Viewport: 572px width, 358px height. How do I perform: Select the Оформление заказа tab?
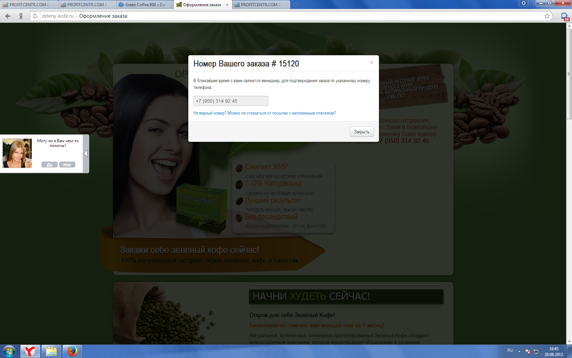(202, 5)
